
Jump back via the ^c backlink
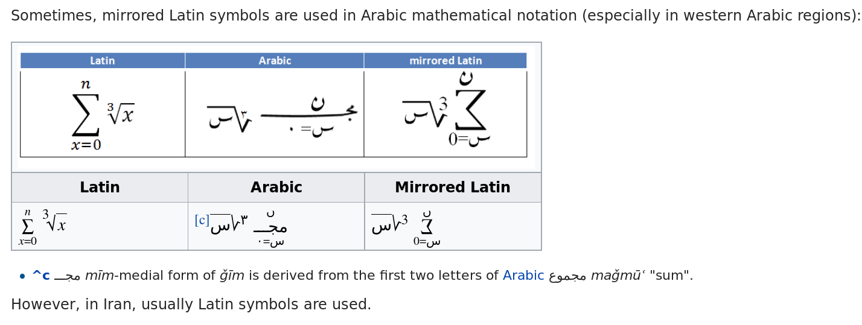(x=41, y=276)
